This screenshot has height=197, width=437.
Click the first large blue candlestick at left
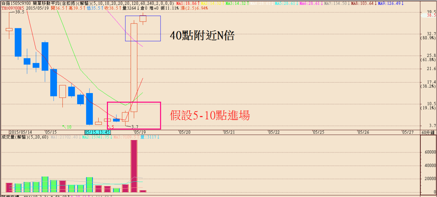click(x=18, y=42)
